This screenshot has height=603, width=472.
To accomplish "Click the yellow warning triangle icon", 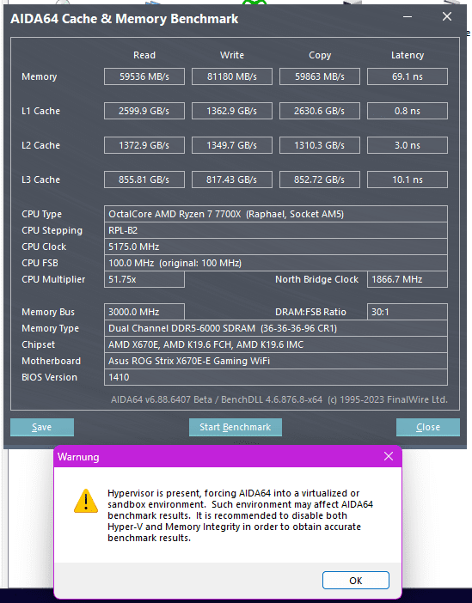I will point(86,501).
